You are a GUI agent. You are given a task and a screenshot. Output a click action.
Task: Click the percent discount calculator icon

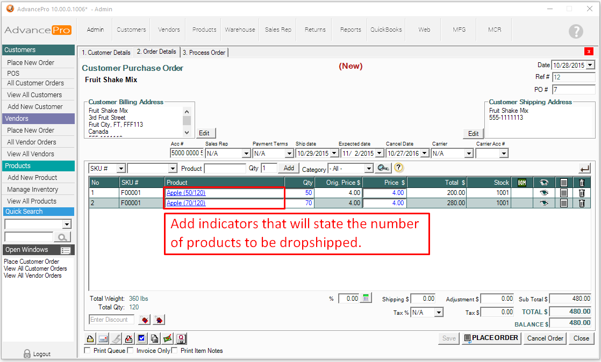tap(366, 298)
